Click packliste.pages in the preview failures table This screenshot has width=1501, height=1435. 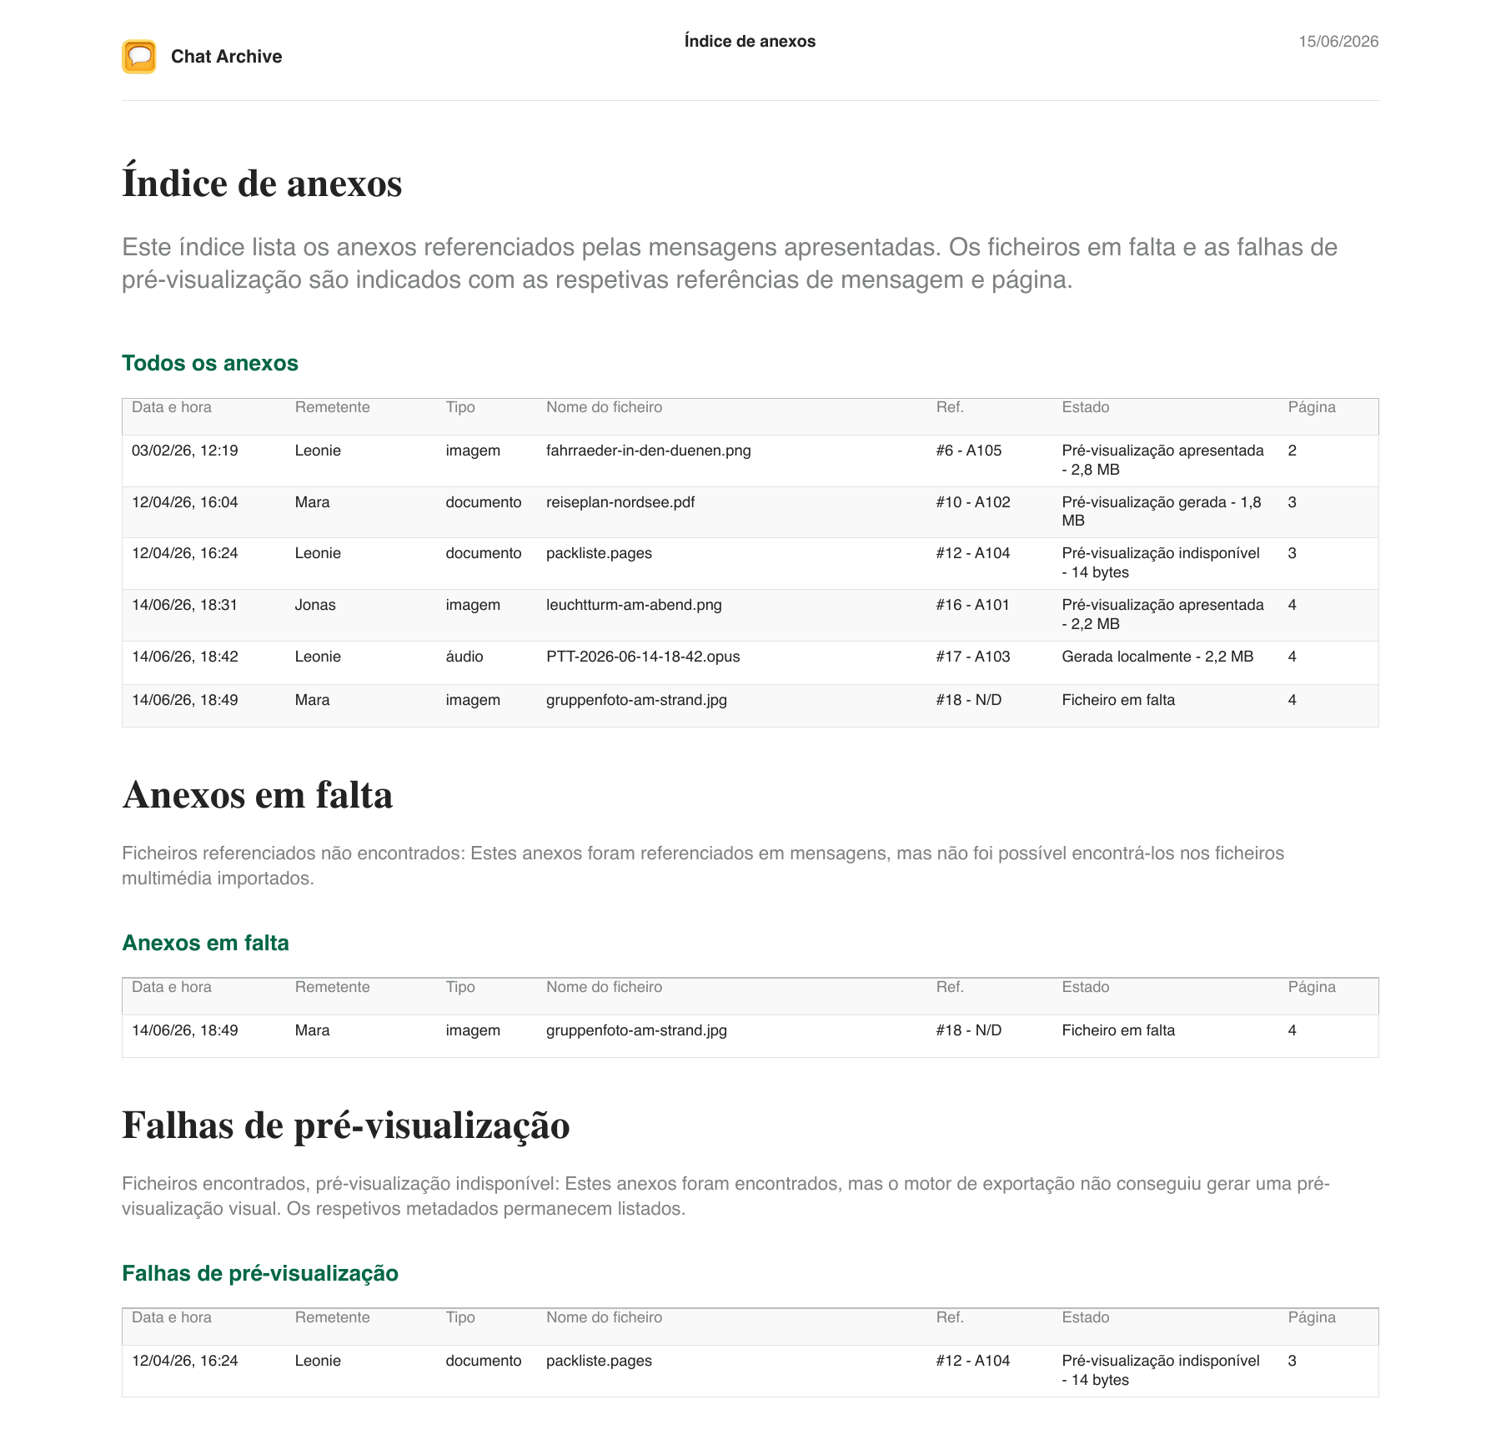tap(599, 1361)
